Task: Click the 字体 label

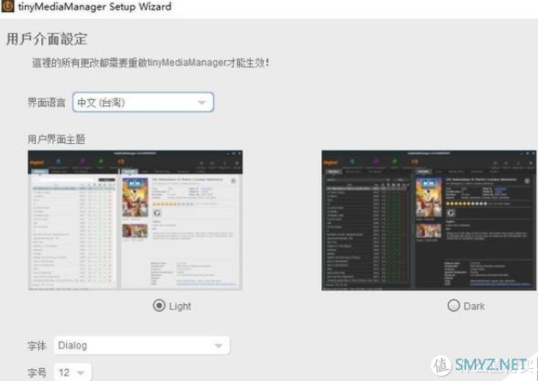Action: pyautogui.click(x=37, y=345)
